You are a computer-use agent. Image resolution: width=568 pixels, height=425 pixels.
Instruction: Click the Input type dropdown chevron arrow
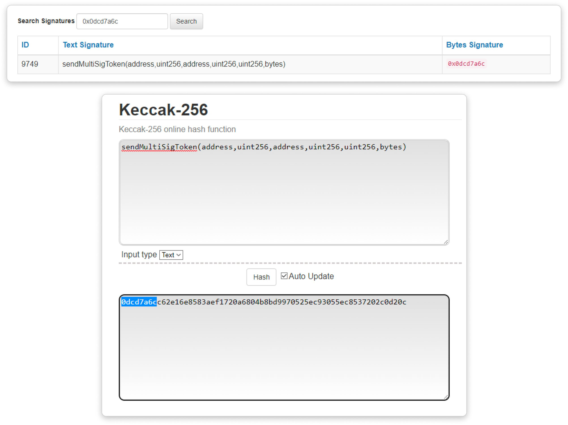[x=179, y=255]
